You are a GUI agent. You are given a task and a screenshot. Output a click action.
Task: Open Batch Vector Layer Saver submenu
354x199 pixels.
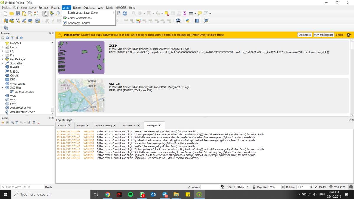89,13
